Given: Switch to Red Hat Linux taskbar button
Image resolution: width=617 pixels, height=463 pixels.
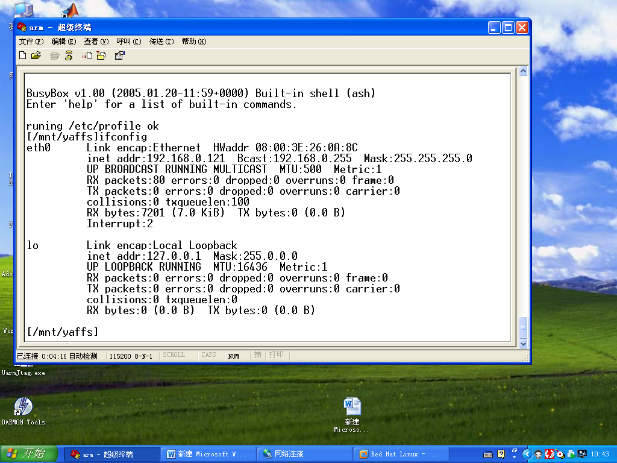Looking at the screenshot, I should (x=401, y=455).
